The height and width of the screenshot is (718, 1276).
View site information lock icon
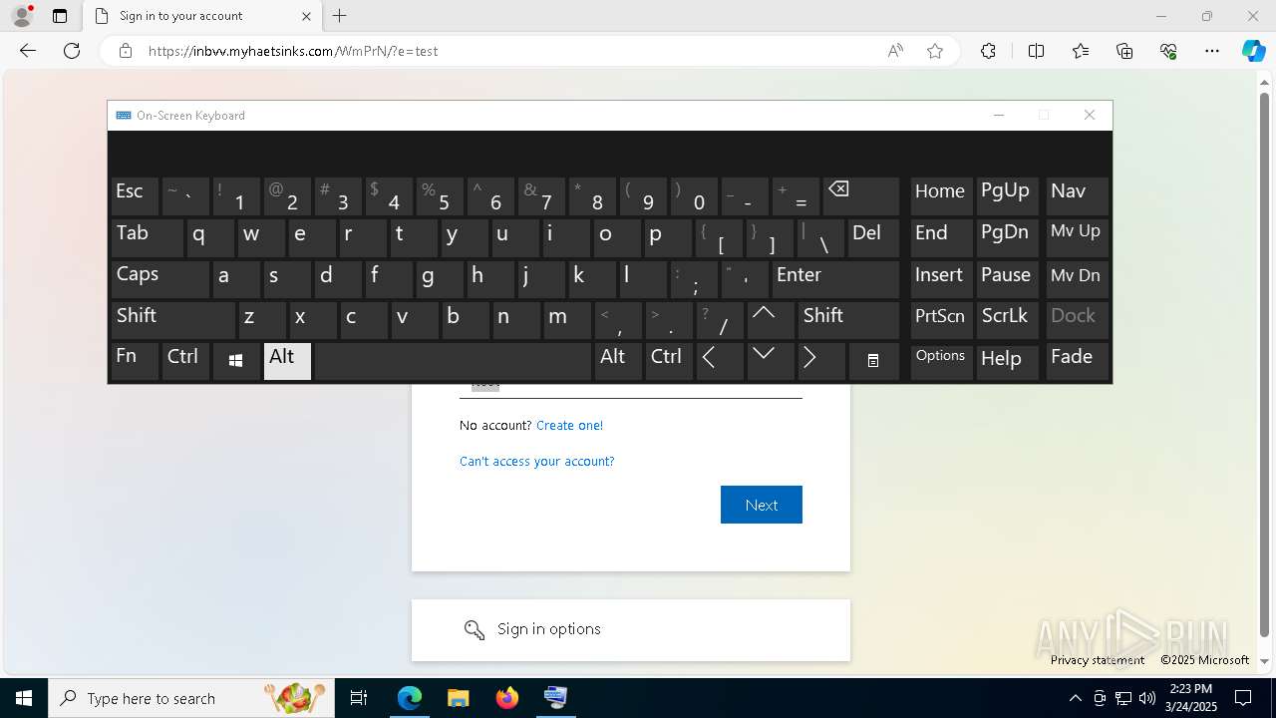[126, 51]
